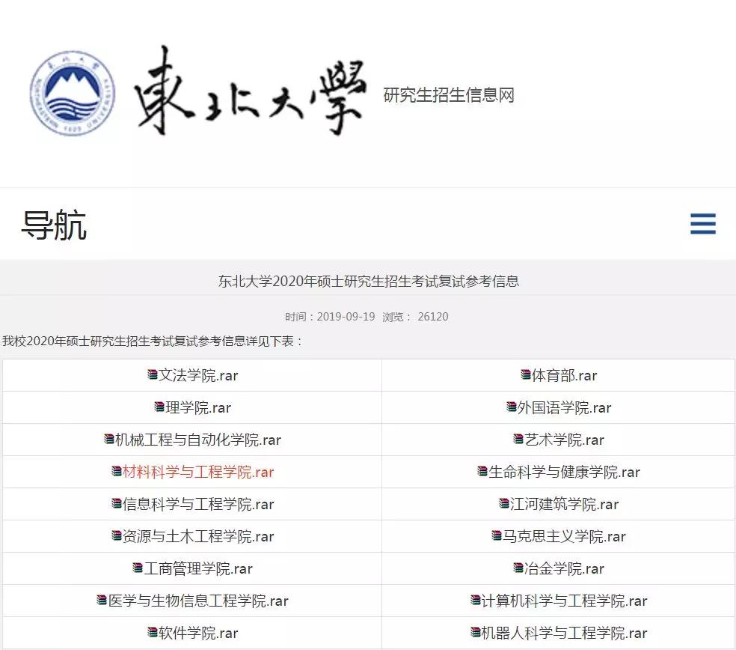Click the 研究生招生信息网 site title
This screenshot has width=736, height=650.
pyautogui.click(x=449, y=95)
